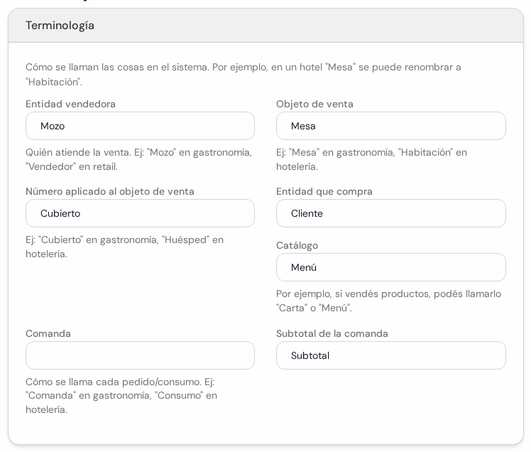The image size is (531, 452).
Task: Click the Entidad que compra field with Cliente
Action: click(391, 213)
